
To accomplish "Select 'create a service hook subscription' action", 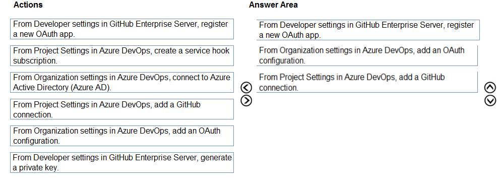I will pyautogui.click(x=122, y=56).
